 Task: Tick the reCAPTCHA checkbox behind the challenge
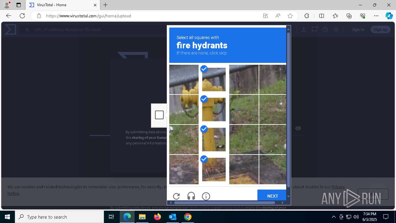(159, 115)
